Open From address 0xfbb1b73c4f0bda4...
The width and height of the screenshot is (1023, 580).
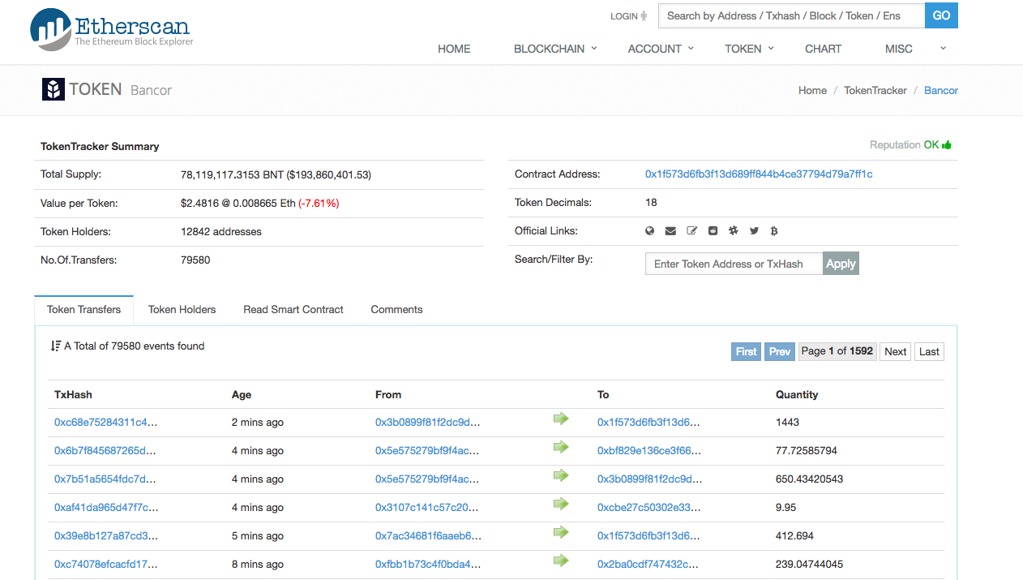[428, 565]
